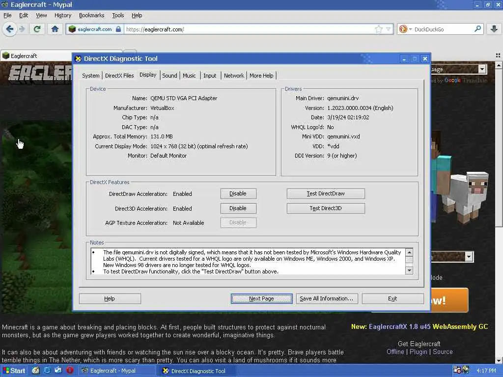
Task: Click the Test Direct3D button
Action: point(326,208)
